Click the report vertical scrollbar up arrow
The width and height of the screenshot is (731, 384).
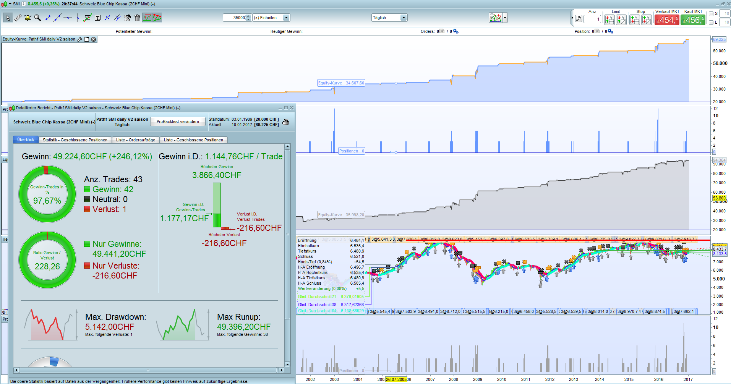[x=287, y=147]
